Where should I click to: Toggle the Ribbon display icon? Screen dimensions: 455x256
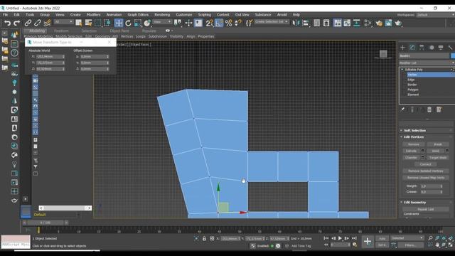click(338, 23)
